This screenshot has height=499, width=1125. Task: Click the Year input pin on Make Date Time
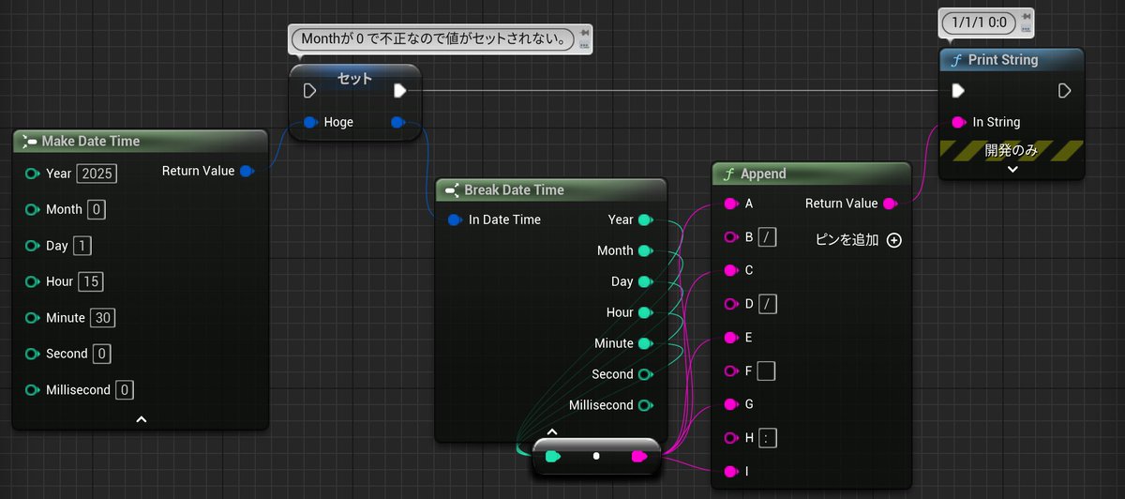click(x=32, y=174)
